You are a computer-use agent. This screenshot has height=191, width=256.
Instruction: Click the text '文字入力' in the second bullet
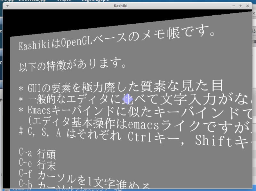tap(188, 99)
